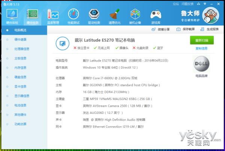Click the camera icon for 保存截屏
The height and width of the screenshot is (151, 225).
[x=178, y=29]
